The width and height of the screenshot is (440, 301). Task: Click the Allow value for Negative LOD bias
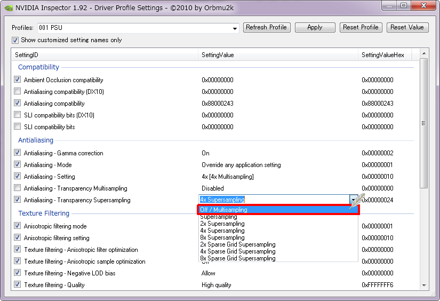[208, 273]
